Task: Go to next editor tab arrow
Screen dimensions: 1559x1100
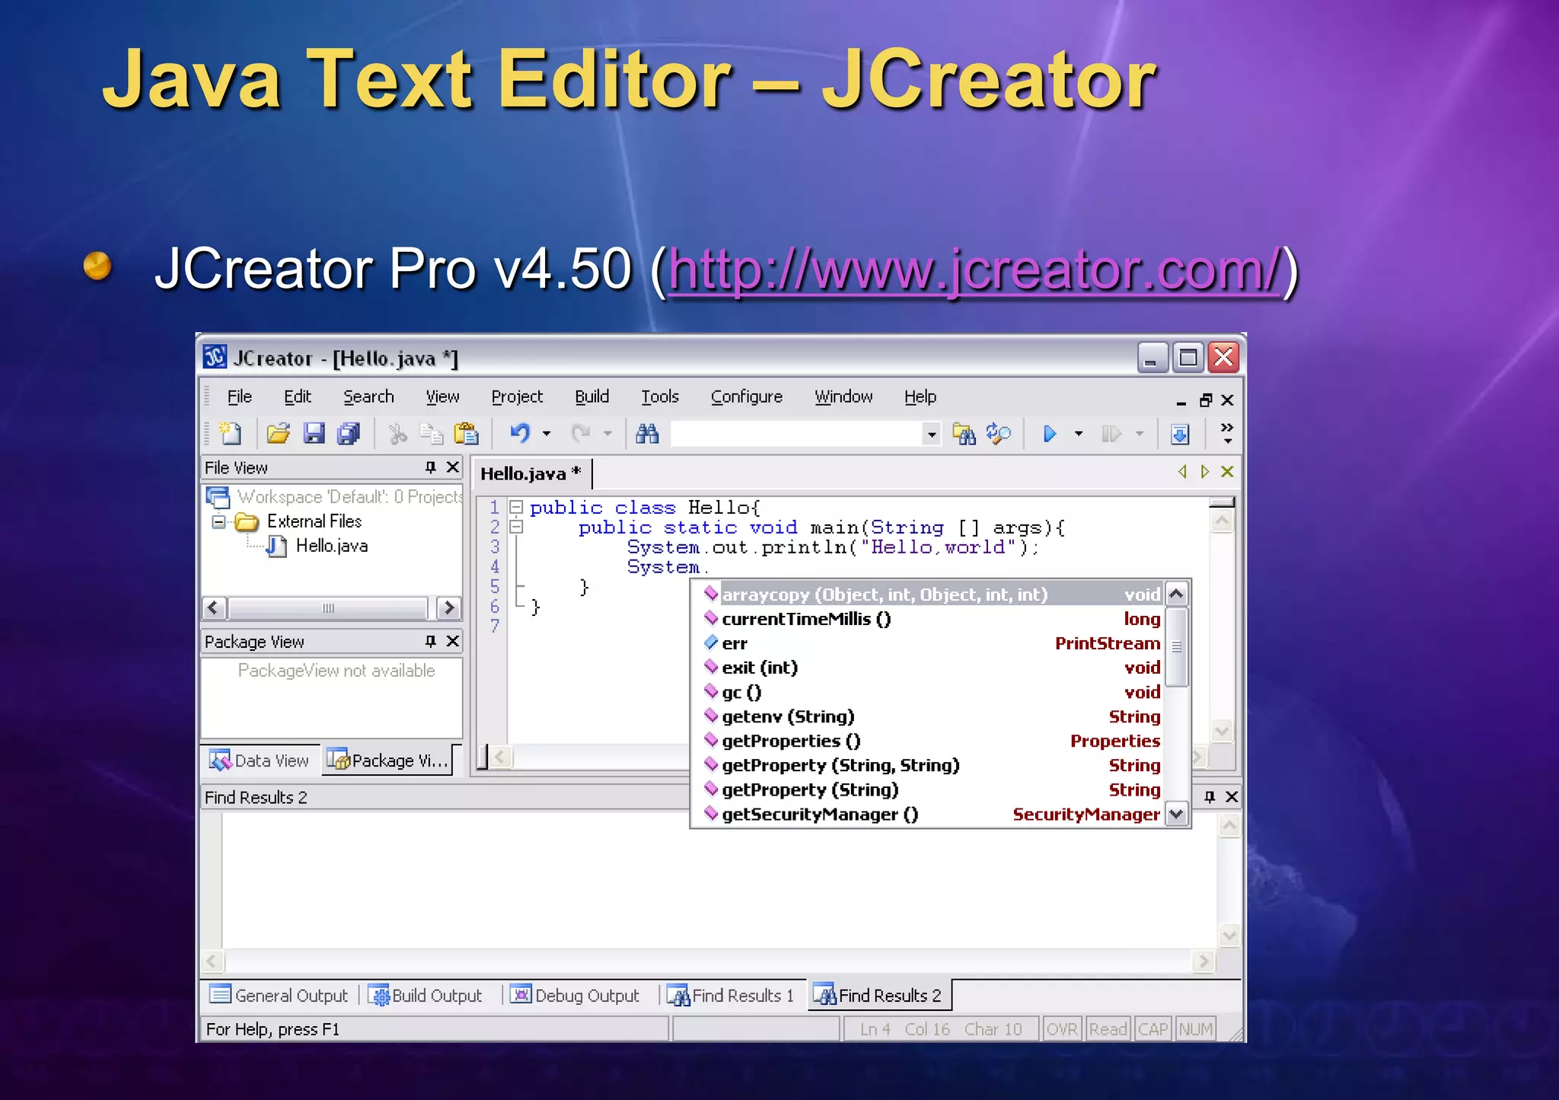Action: point(1204,472)
